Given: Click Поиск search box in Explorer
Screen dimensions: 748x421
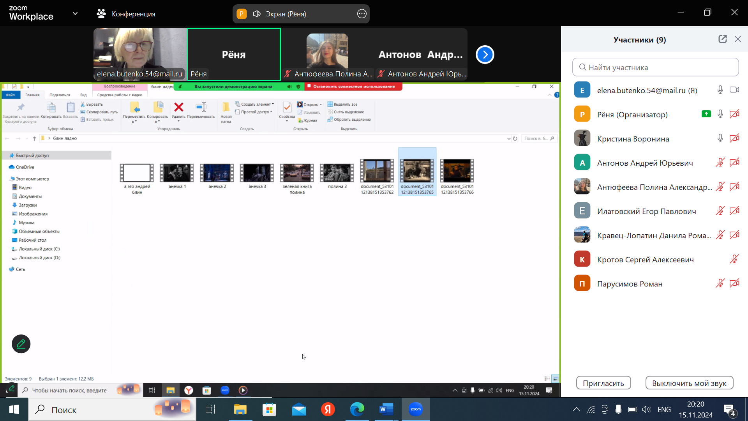Looking at the screenshot, I should click(539, 138).
